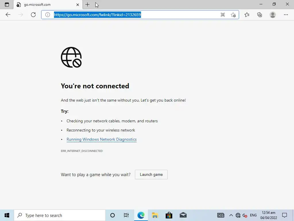The image size is (294, 221).
Task: Open the volume tray icon
Action: [x=245, y=215]
